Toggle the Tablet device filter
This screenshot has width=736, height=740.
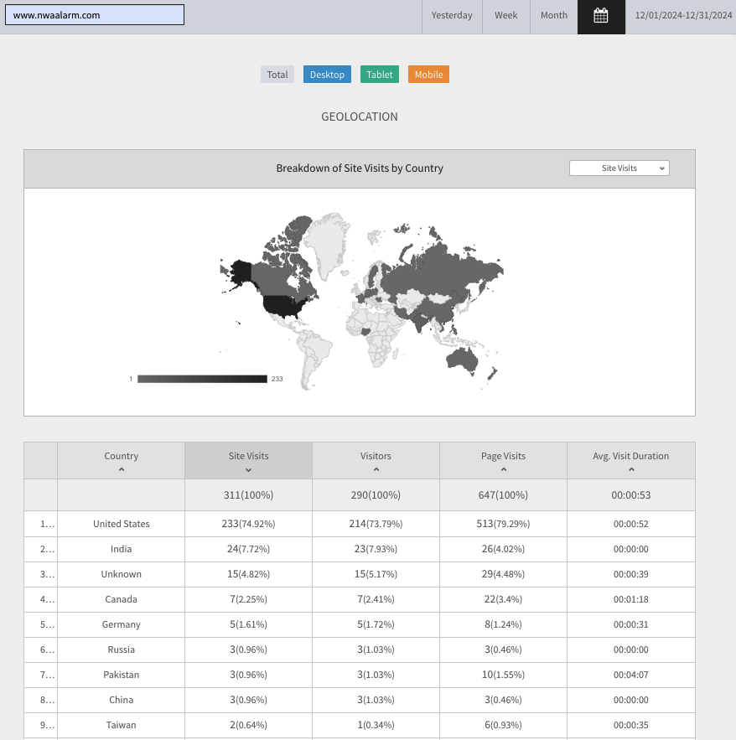(x=380, y=75)
